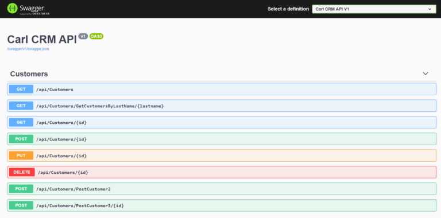Open the Carl CRM API V1 definition dropdown
The height and width of the screenshot is (218, 441).
374,9
